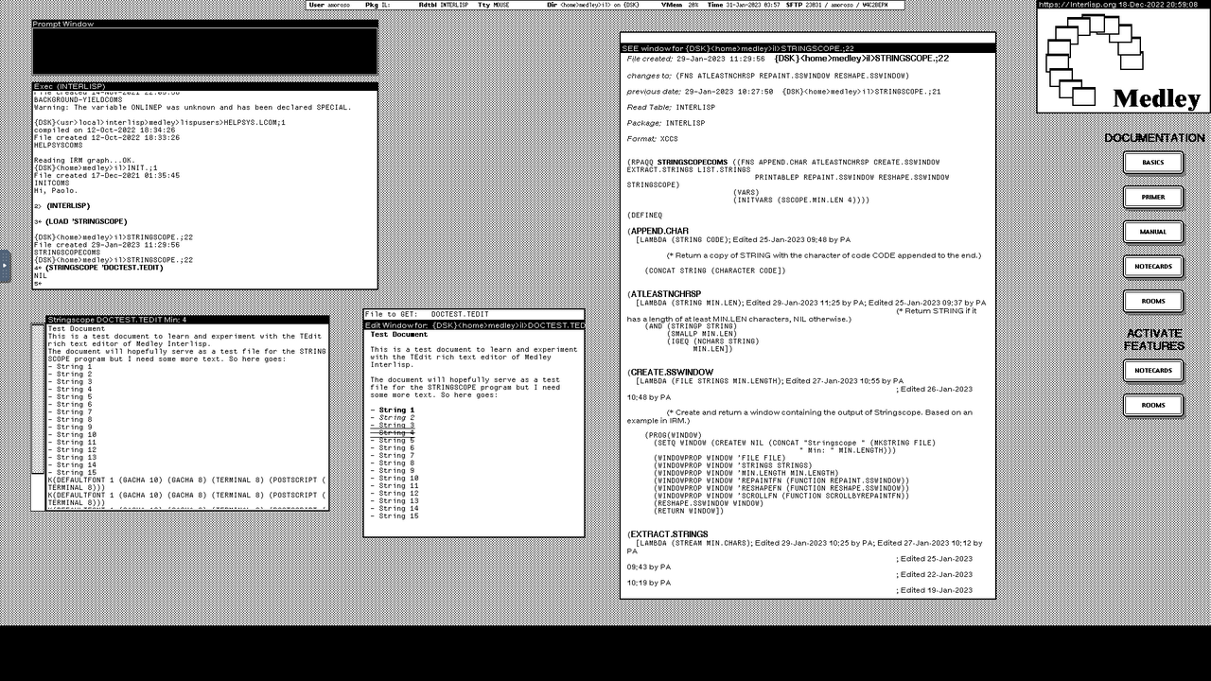Click '- String 10' in the Stringscope window

click(x=72, y=435)
